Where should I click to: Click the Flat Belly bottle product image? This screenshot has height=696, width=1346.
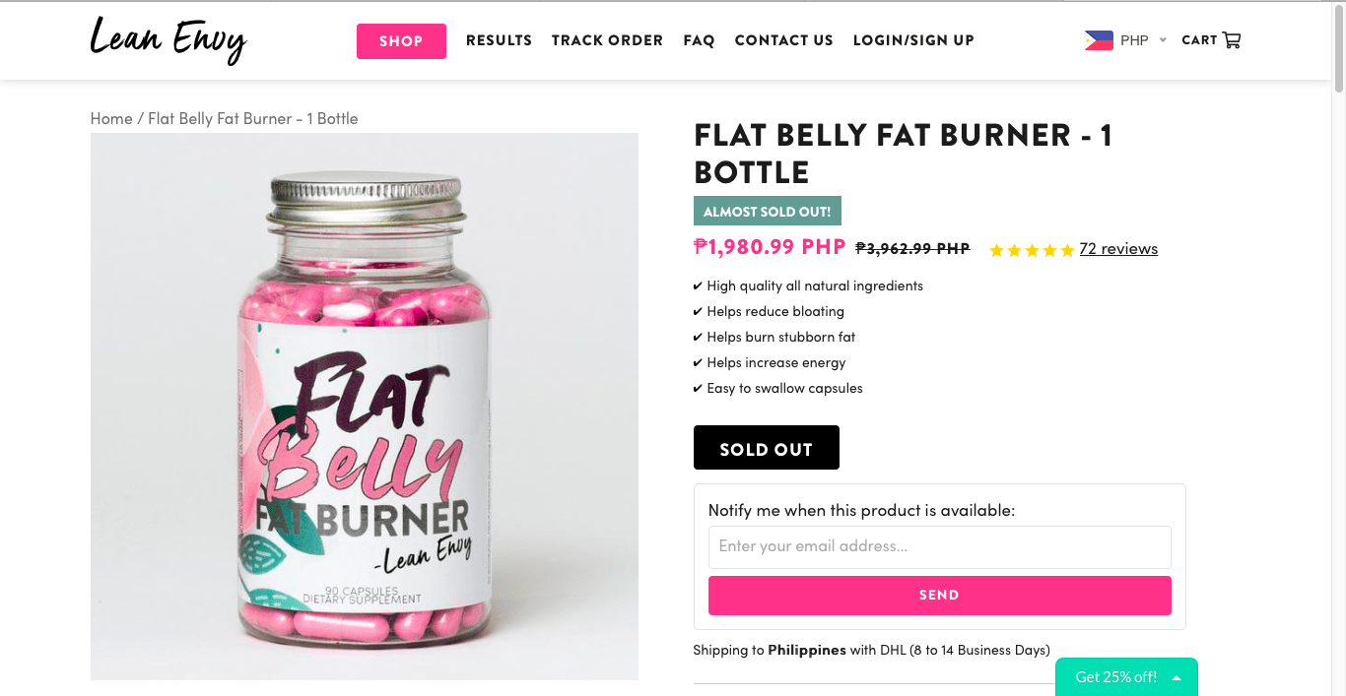tap(365, 407)
